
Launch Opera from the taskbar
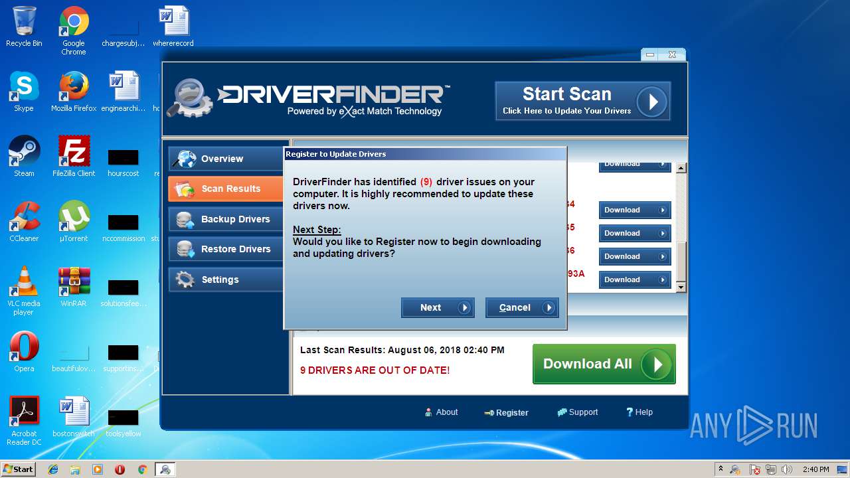pyautogui.click(x=120, y=469)
